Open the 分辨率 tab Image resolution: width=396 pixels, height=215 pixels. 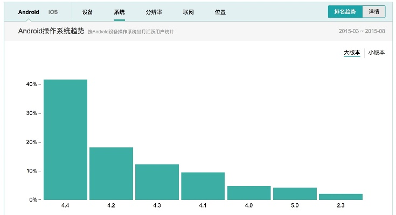coord(154,12)
